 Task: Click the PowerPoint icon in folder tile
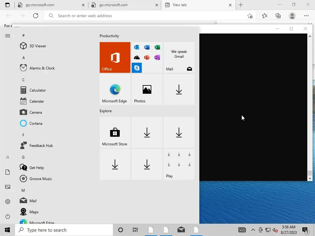[x=147, y=57]
